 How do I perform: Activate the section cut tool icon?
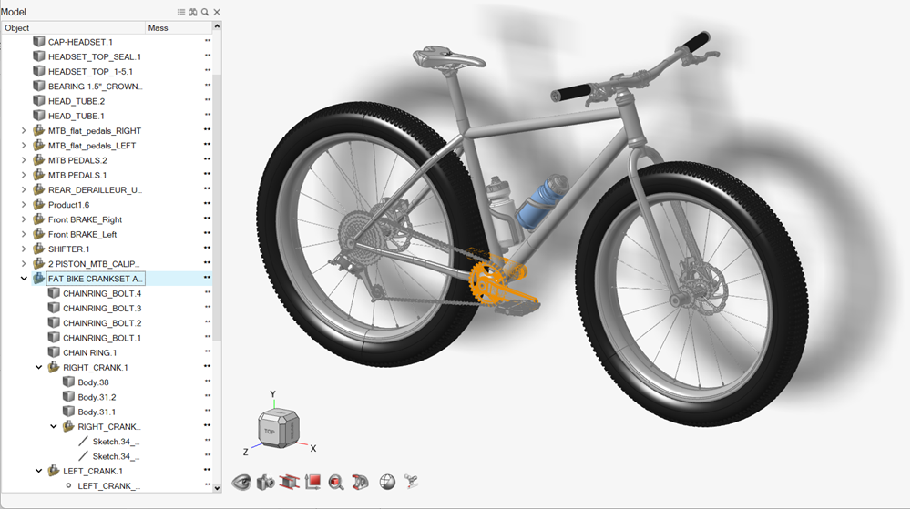tap(289, 482)
